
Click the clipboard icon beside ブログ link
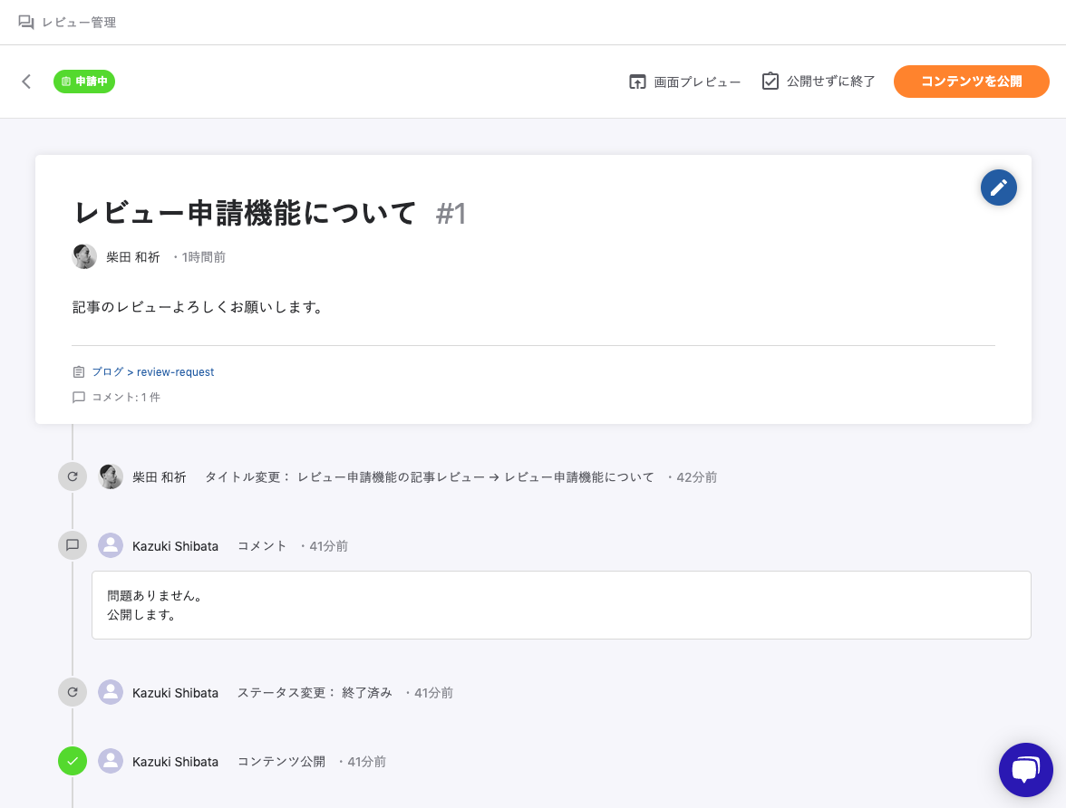(x=79, y=372)
